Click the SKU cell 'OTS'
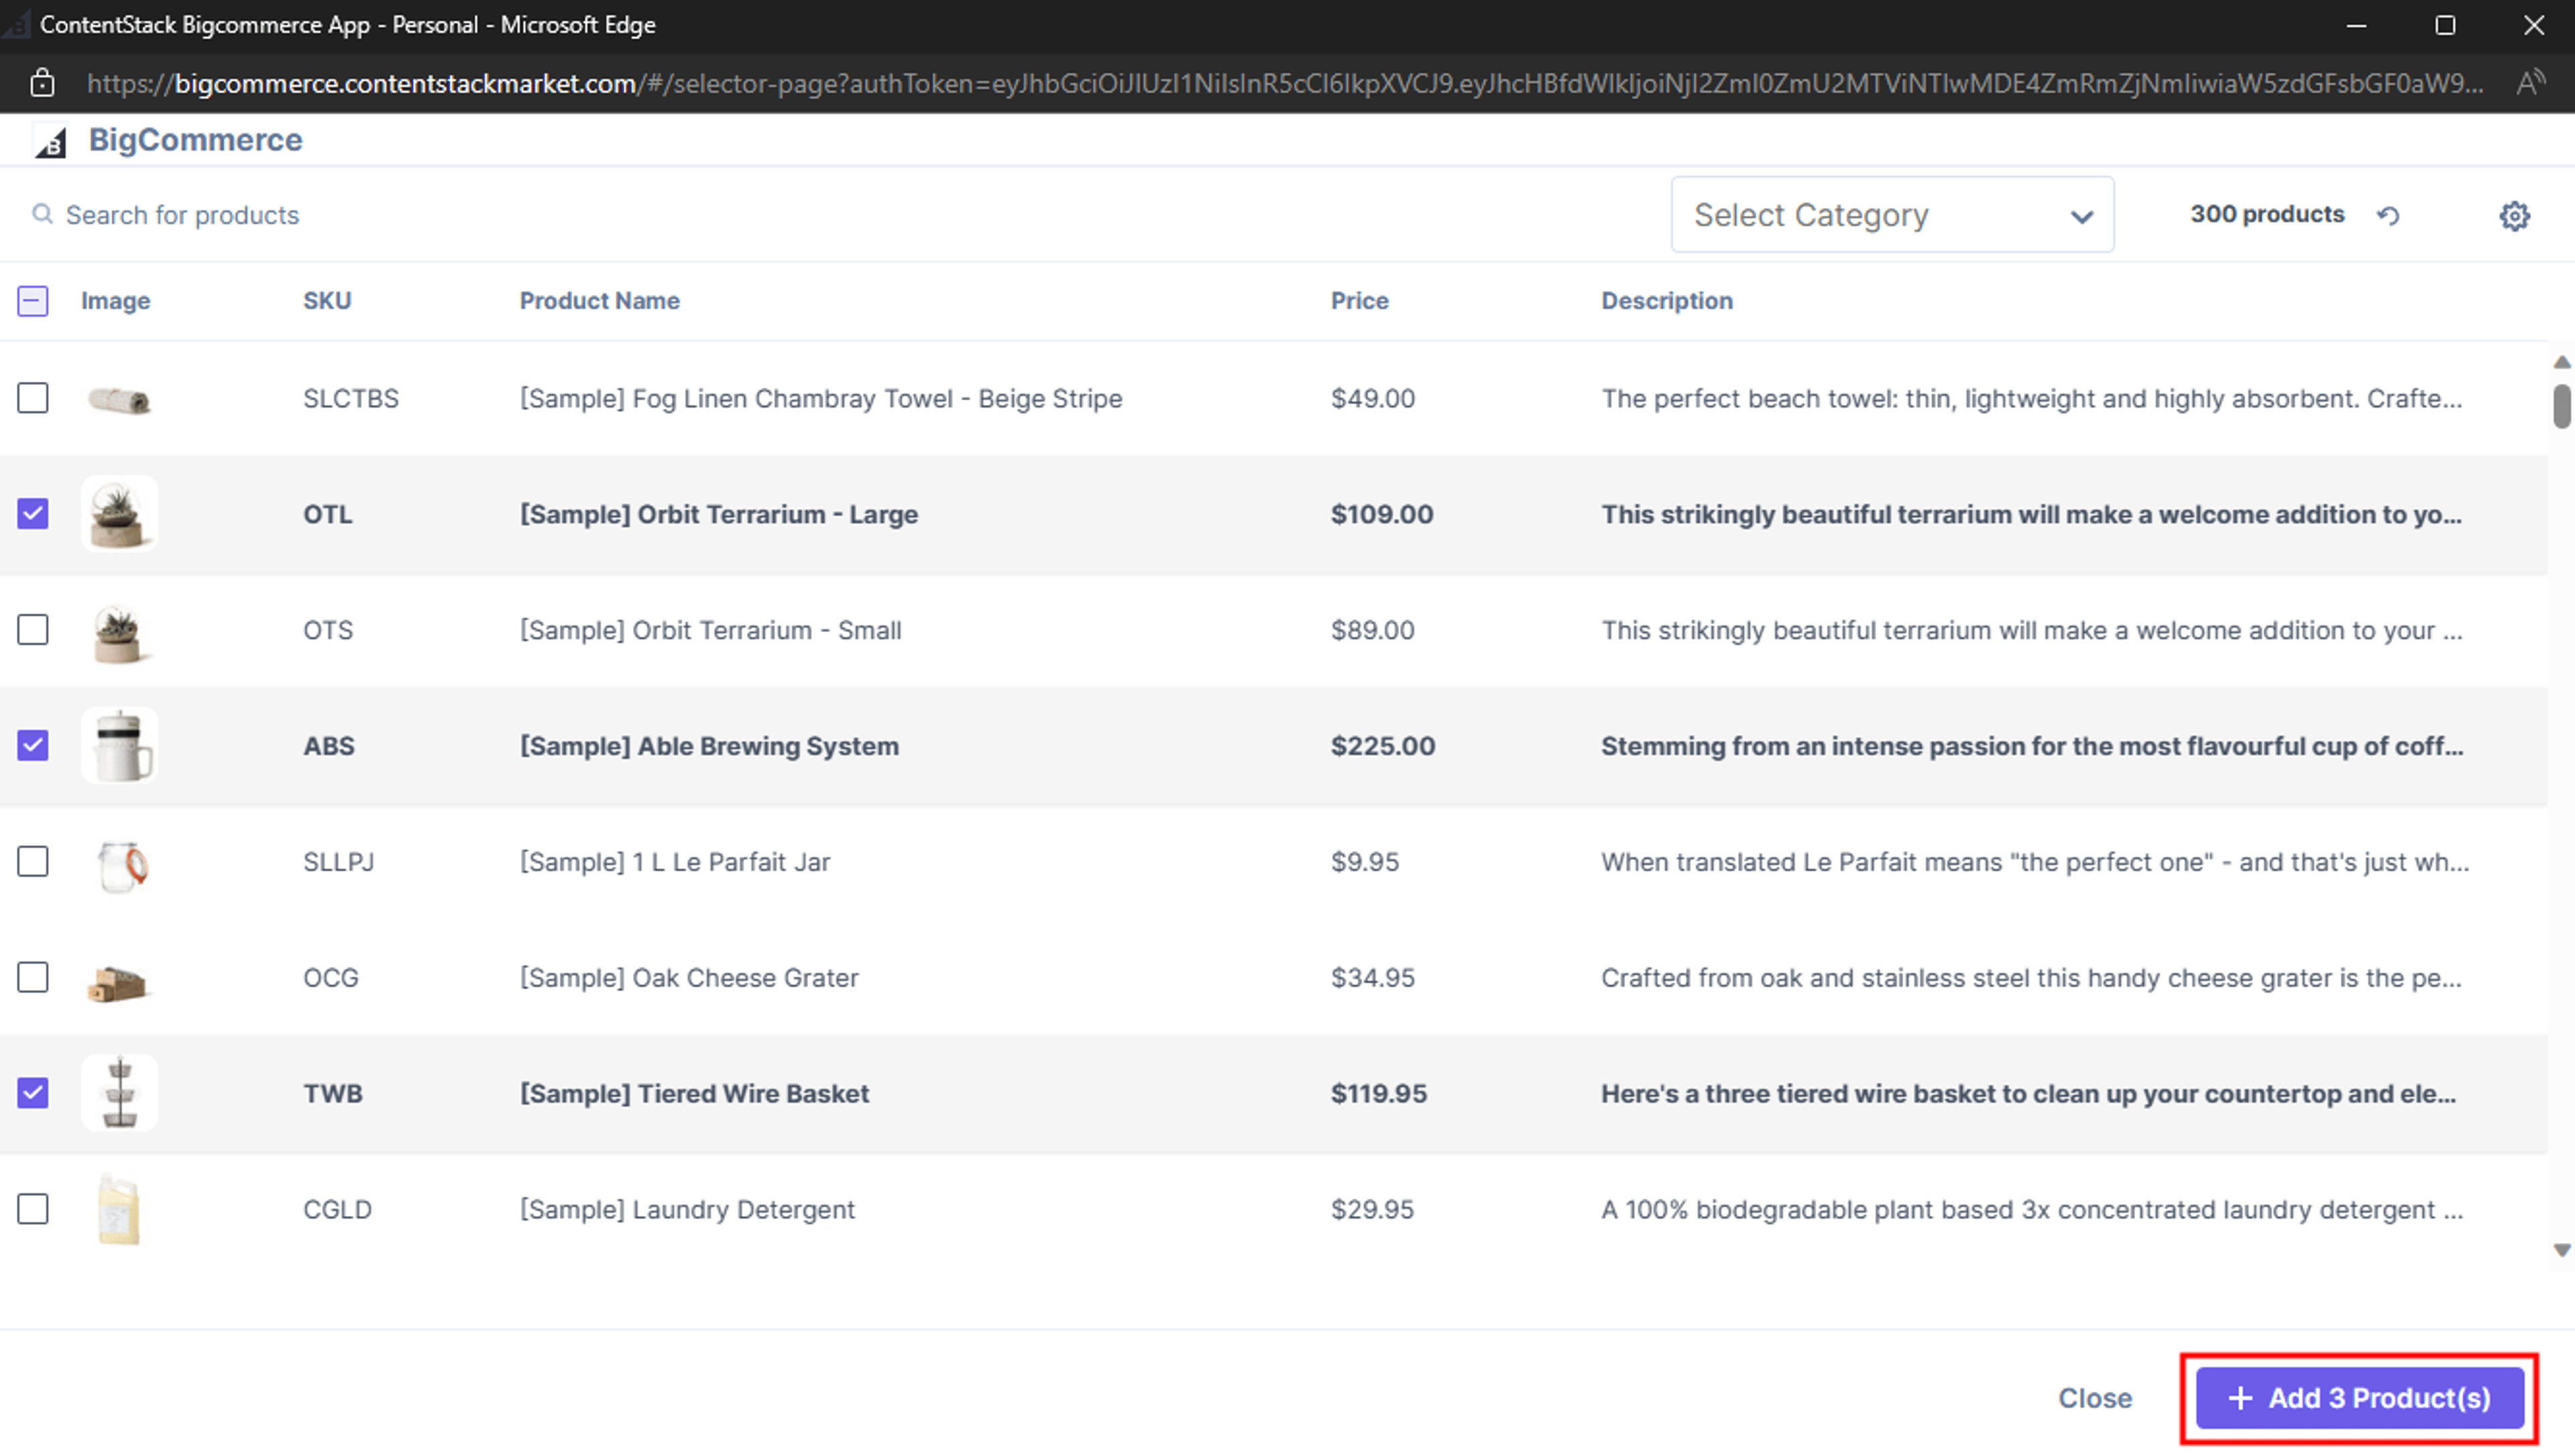2575x1456 pixels. [x=328, y=630]
